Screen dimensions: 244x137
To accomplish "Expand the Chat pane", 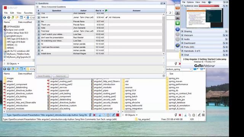I will point(182,55).
